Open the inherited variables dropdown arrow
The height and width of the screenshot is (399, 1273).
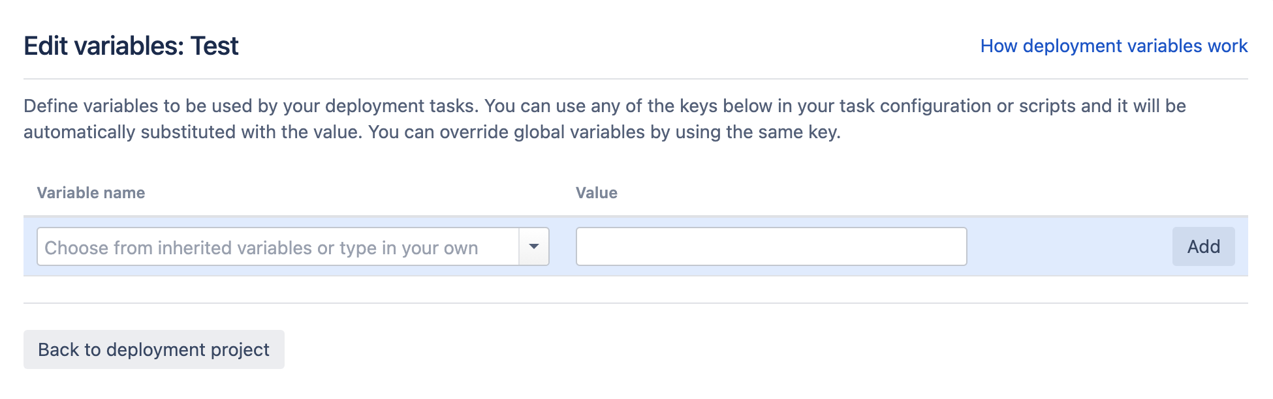click(x=534, y=246)
